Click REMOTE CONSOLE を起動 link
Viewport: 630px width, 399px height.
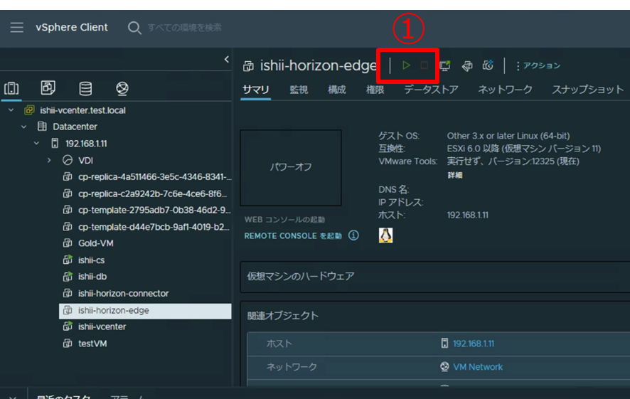pyautogui.click(x=293, y=236)
